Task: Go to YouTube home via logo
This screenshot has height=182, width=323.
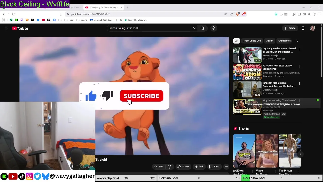Action: [20, 28]
